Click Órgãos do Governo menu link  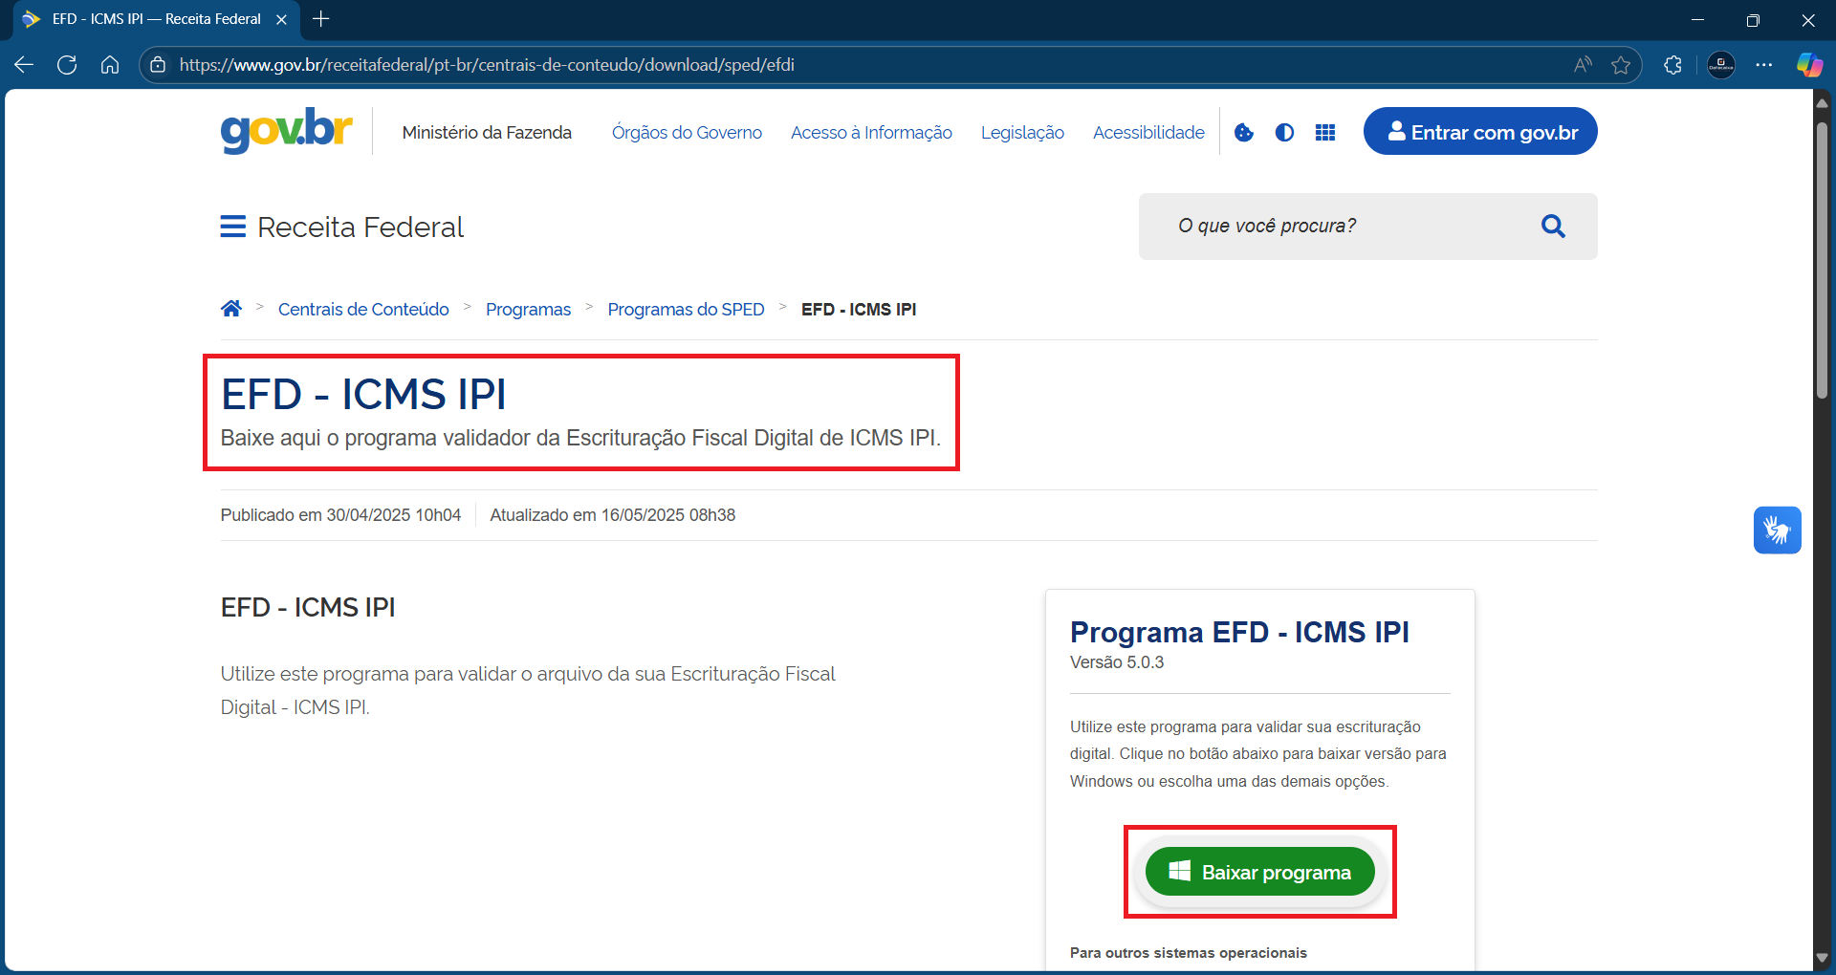coord(687,133)
